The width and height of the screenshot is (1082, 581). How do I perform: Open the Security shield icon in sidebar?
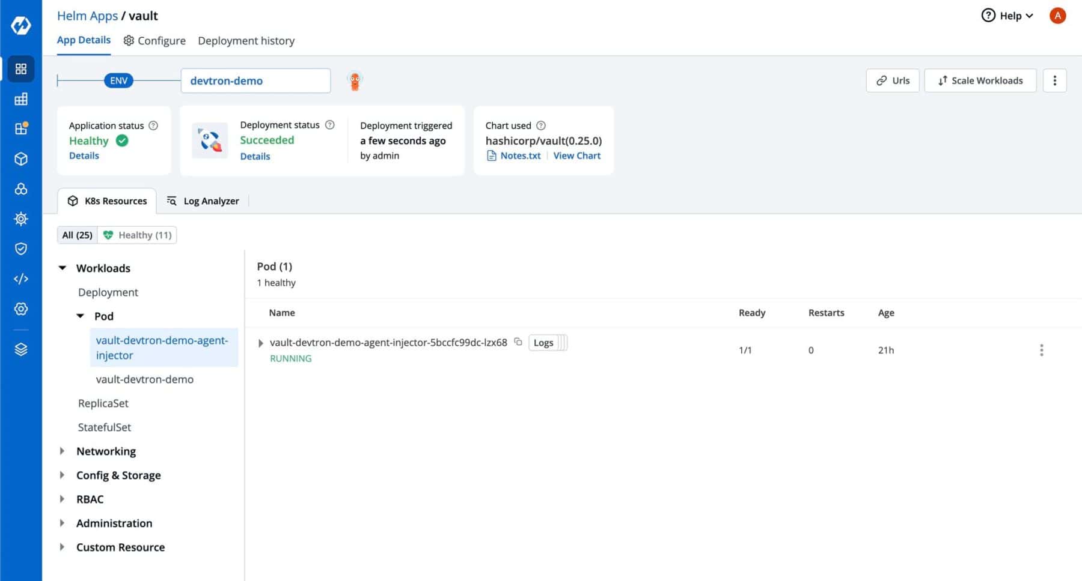coord(21,248)
